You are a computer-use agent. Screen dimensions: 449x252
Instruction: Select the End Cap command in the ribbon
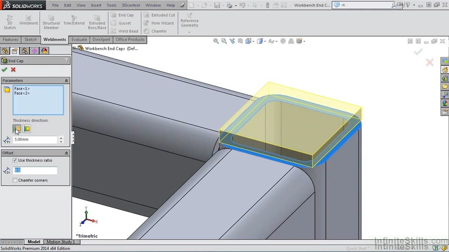coord(123,15)
